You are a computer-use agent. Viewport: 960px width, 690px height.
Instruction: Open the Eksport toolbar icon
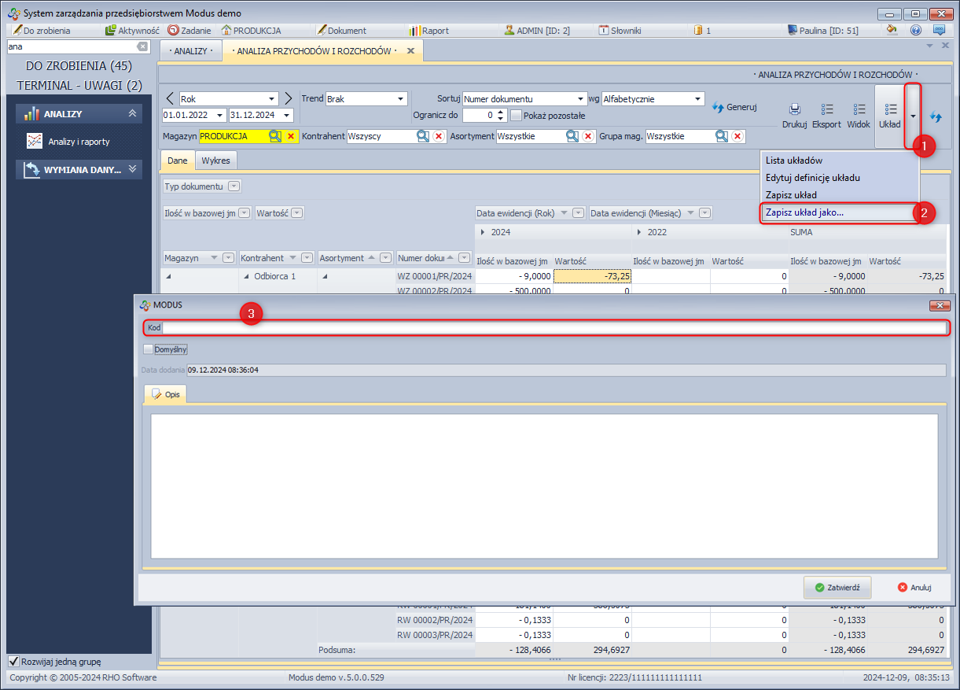pos(826,110)
